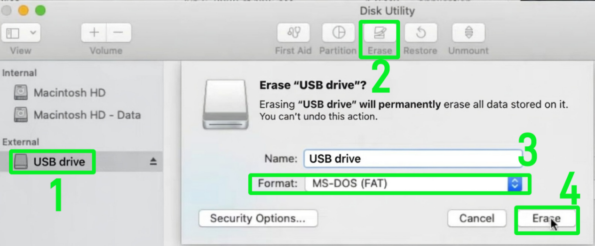Open the Partition tool
The height and width of the screenshot is (246, 595).
338,33
